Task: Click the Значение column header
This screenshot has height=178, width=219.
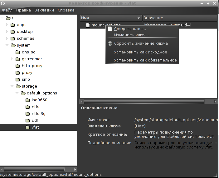Action: [180, 18]
